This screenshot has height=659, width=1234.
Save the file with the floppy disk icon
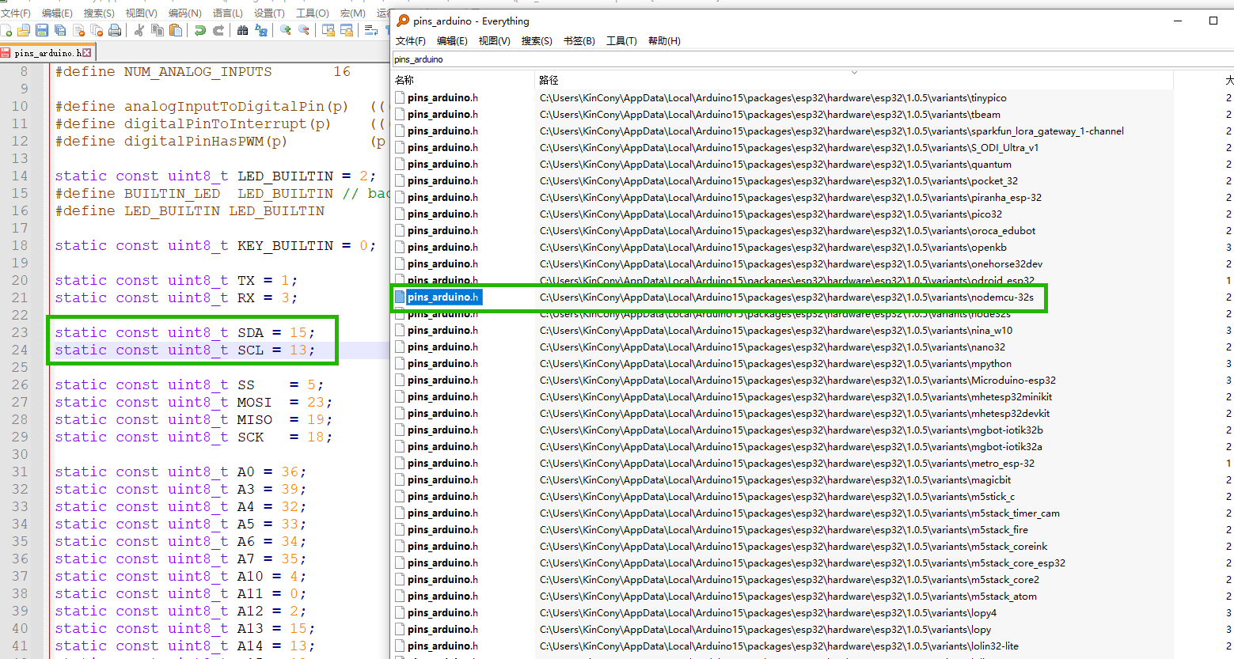[x=42, y=30]
